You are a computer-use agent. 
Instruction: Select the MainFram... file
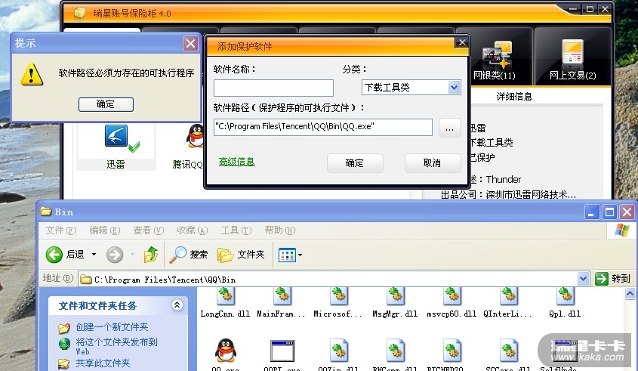[x=282, y=302]
